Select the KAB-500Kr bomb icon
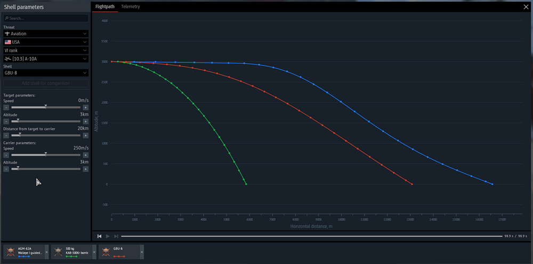 (x=59, y=251)
